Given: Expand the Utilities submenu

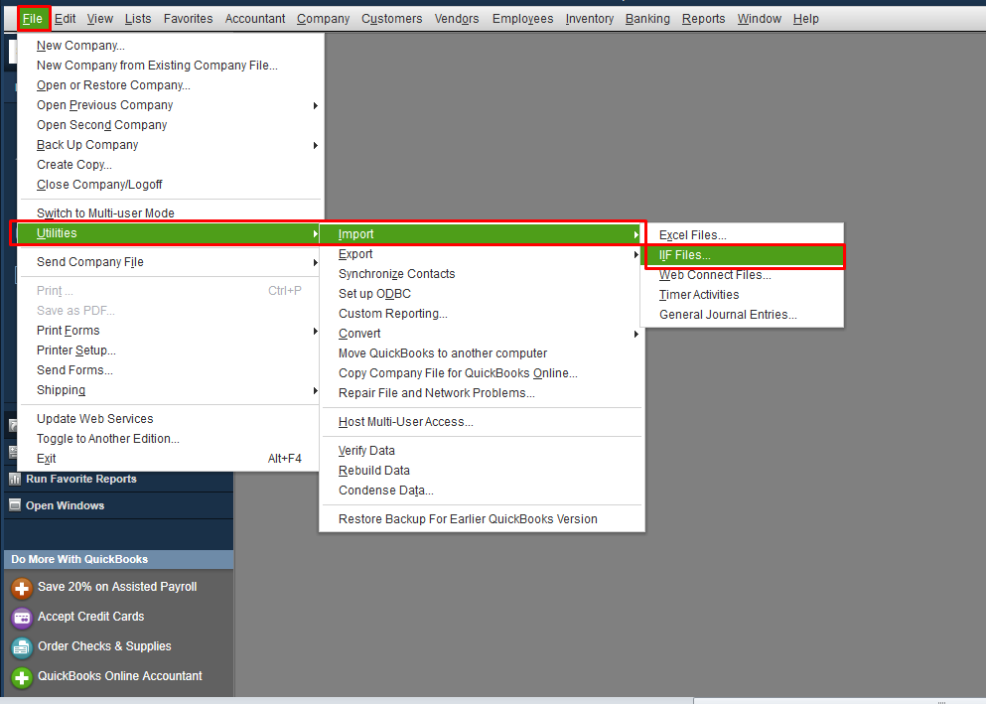Looking at the screenshot, I should [x=169, y=233].
